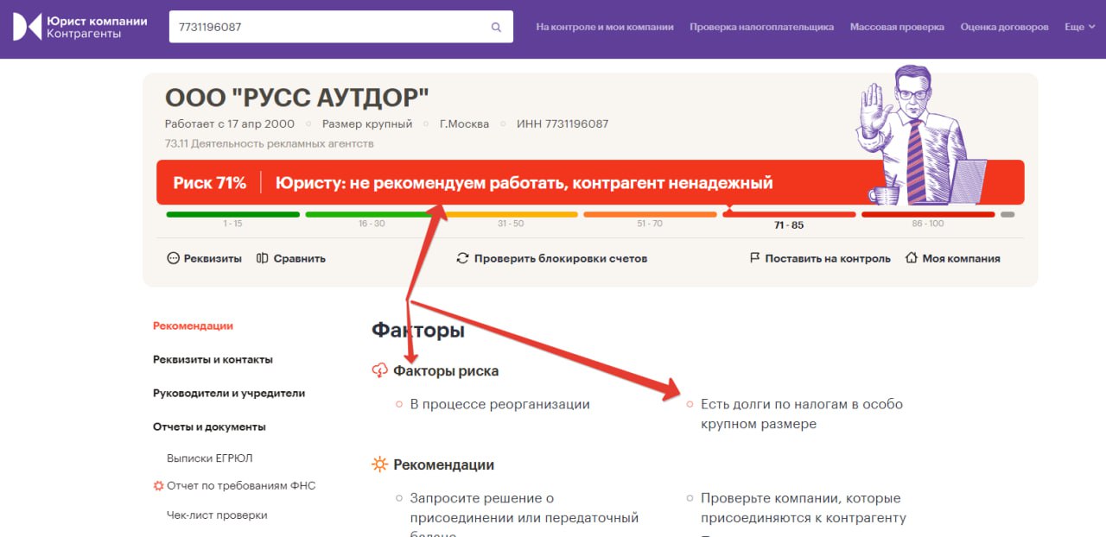Click the Факторы риска cloud icon

(379, 371)
